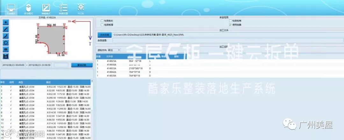
Task: Click the size cell 2100*580*18
Action: 136,68
